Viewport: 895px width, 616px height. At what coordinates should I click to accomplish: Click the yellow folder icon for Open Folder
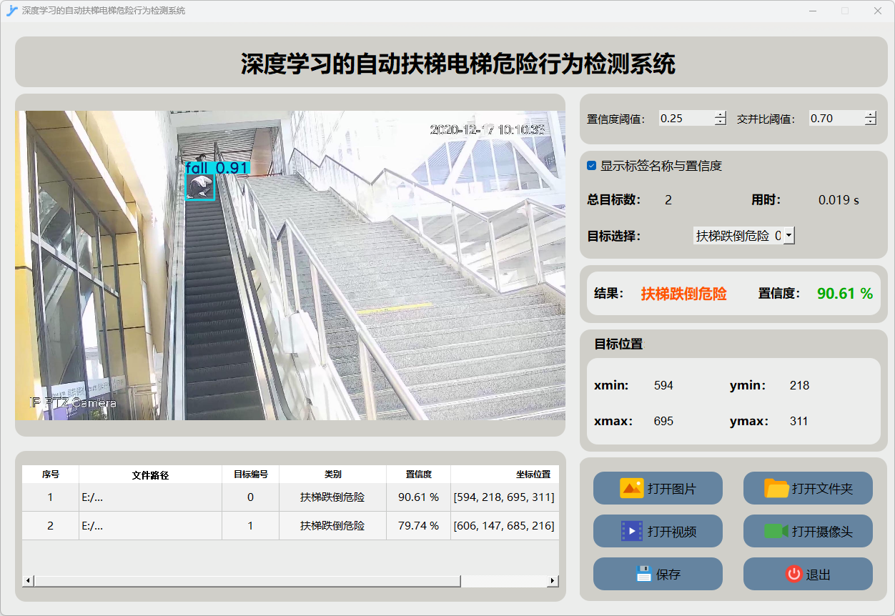pyautogui.click(x=776, y=489)
